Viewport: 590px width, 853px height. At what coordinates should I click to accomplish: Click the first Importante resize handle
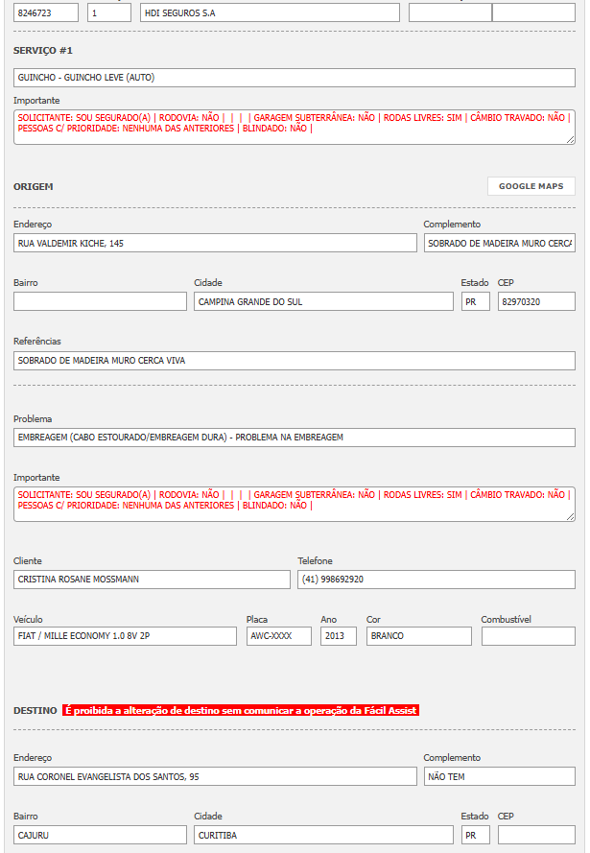pos(570,140)
